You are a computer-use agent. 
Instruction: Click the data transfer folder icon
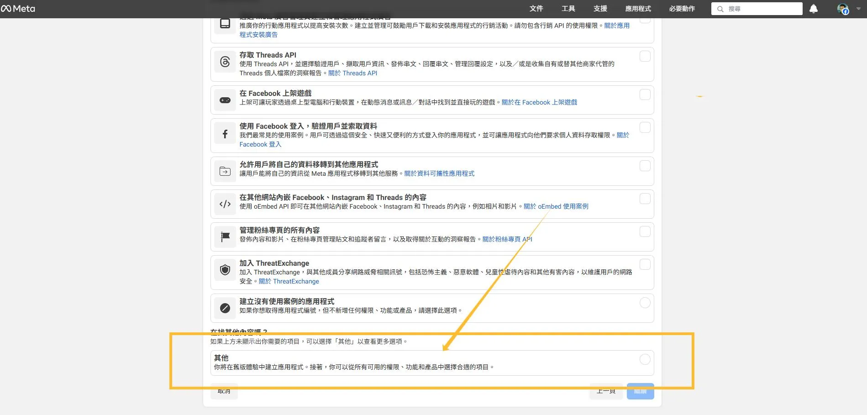tap(225, 171)
